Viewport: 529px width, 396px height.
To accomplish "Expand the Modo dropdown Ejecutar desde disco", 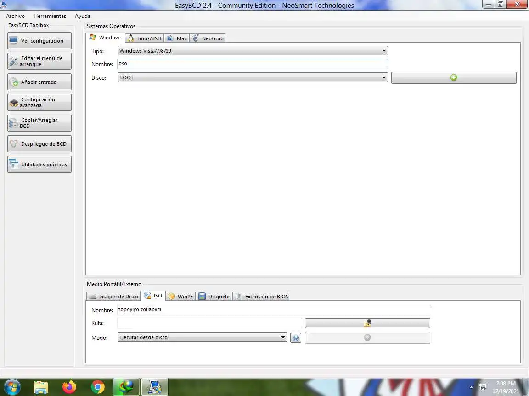I will 202,337.
